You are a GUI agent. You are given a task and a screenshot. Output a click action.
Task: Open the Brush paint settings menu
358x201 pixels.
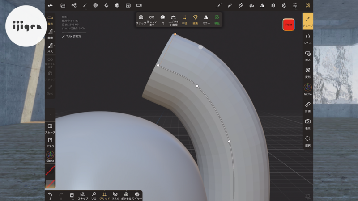(x=241, y=5)
